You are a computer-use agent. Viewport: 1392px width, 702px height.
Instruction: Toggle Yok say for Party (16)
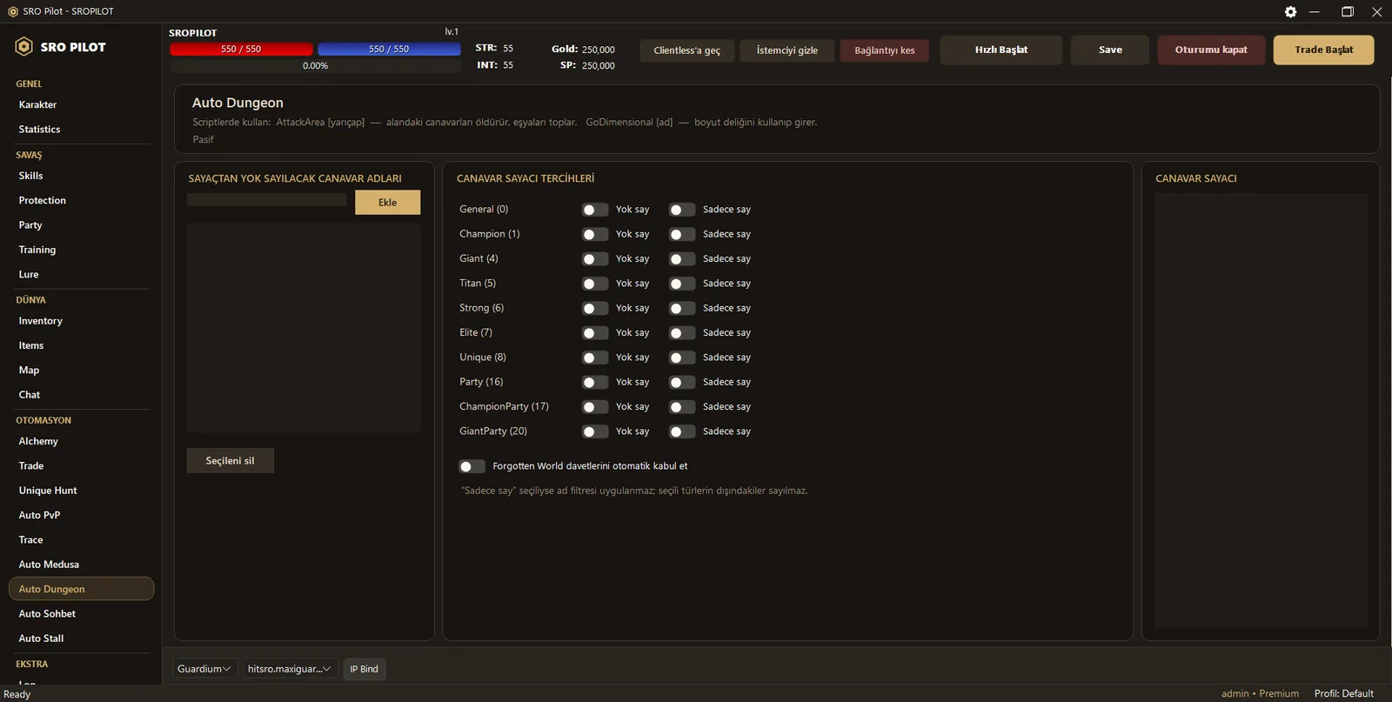(x=595, y=382)
